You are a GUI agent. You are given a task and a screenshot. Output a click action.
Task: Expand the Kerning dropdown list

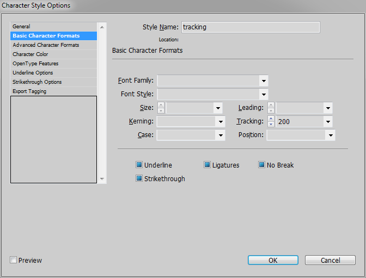(x=220, y=122)
